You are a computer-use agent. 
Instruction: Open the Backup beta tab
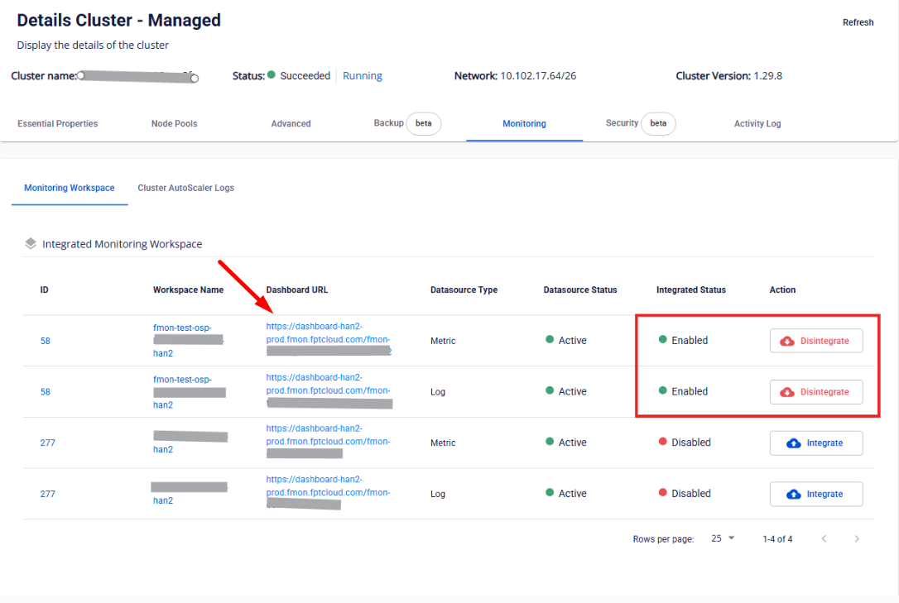tap(406, 124)
